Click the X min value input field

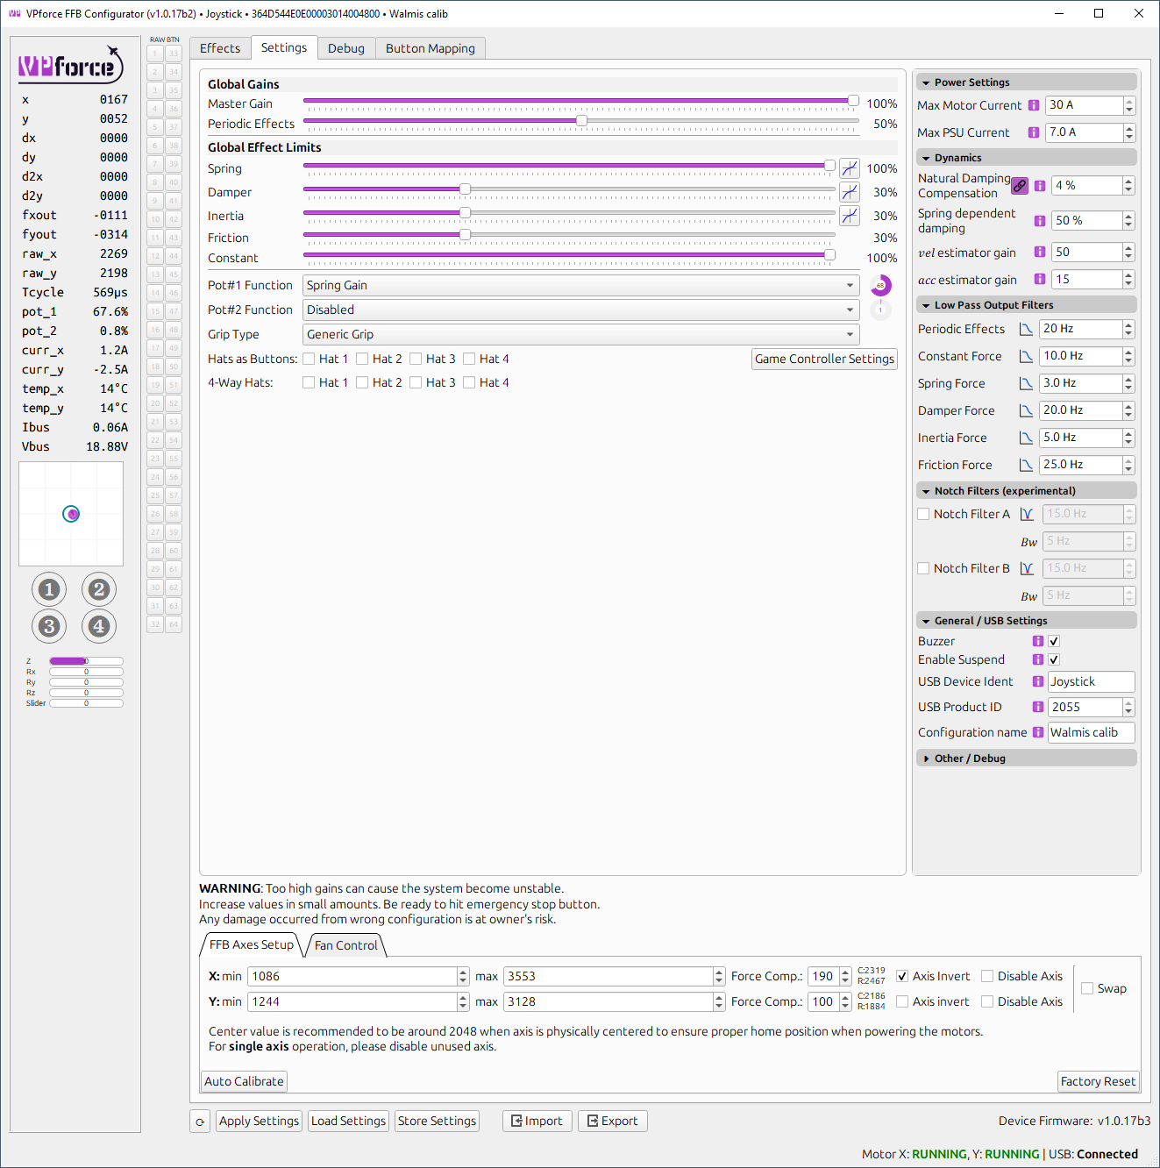(x=351, y=976)
